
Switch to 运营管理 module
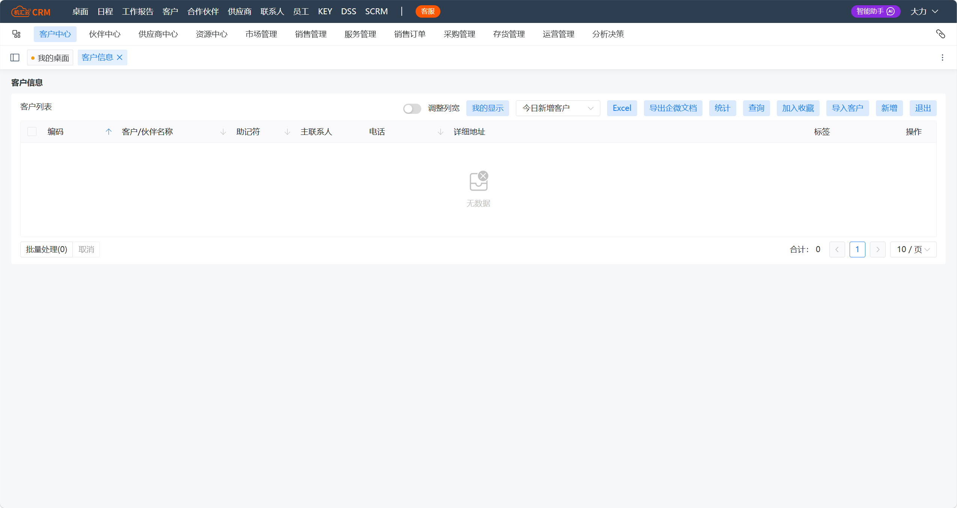(x=559, y=34)
